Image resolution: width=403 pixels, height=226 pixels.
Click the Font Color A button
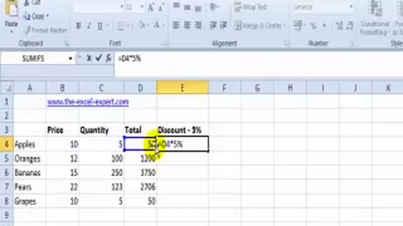157,25
